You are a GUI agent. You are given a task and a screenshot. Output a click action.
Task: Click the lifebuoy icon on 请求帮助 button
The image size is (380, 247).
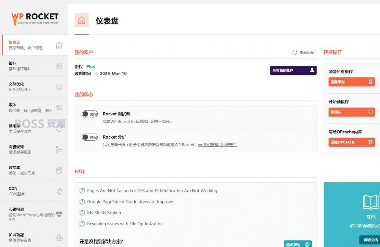click(307, 245)
